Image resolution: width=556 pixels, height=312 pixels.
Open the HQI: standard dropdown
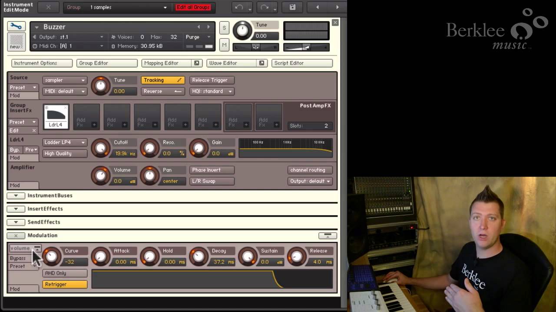[x=212, y=91]
